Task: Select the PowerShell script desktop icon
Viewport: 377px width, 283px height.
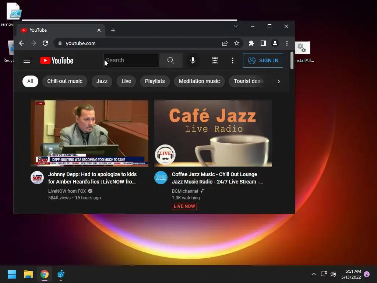Action: (x=14, y=11)
